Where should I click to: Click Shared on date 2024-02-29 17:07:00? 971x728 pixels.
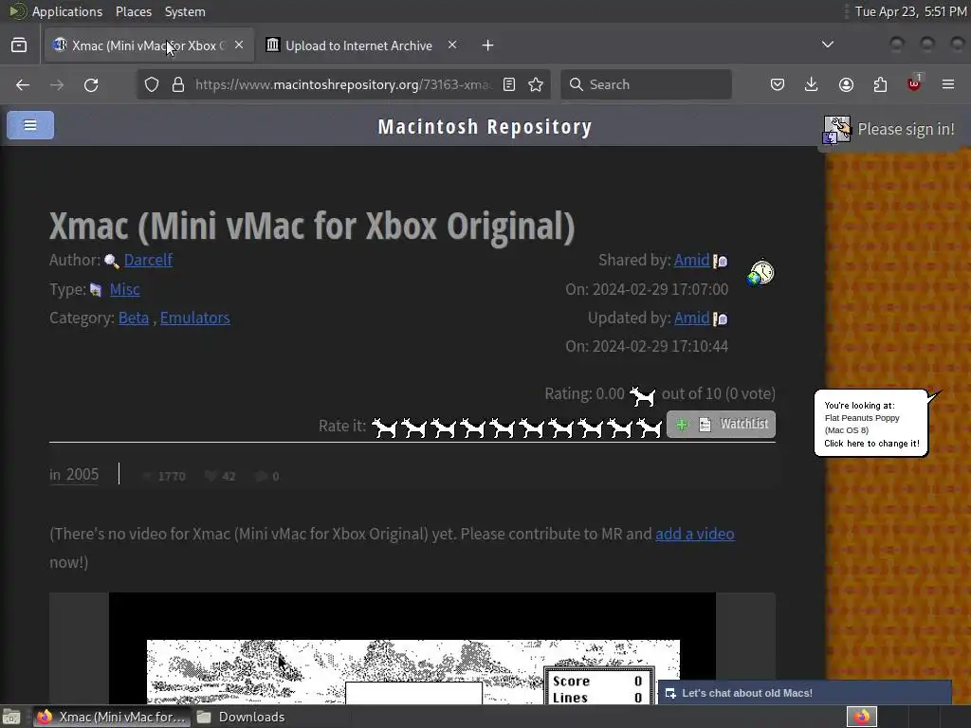pyautogui.click(x=647, y=289)
